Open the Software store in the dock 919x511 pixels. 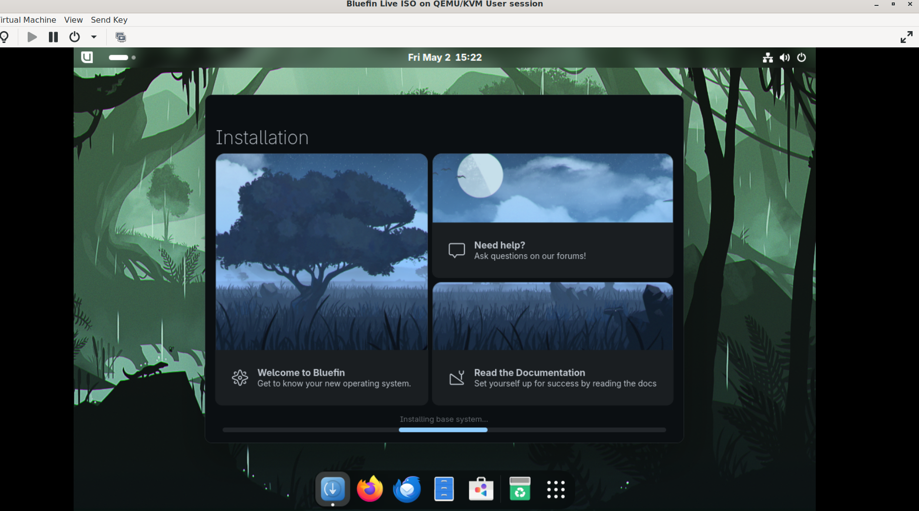point(481,489)
